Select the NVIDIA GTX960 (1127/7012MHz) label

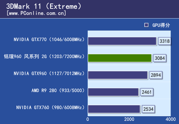49,73
